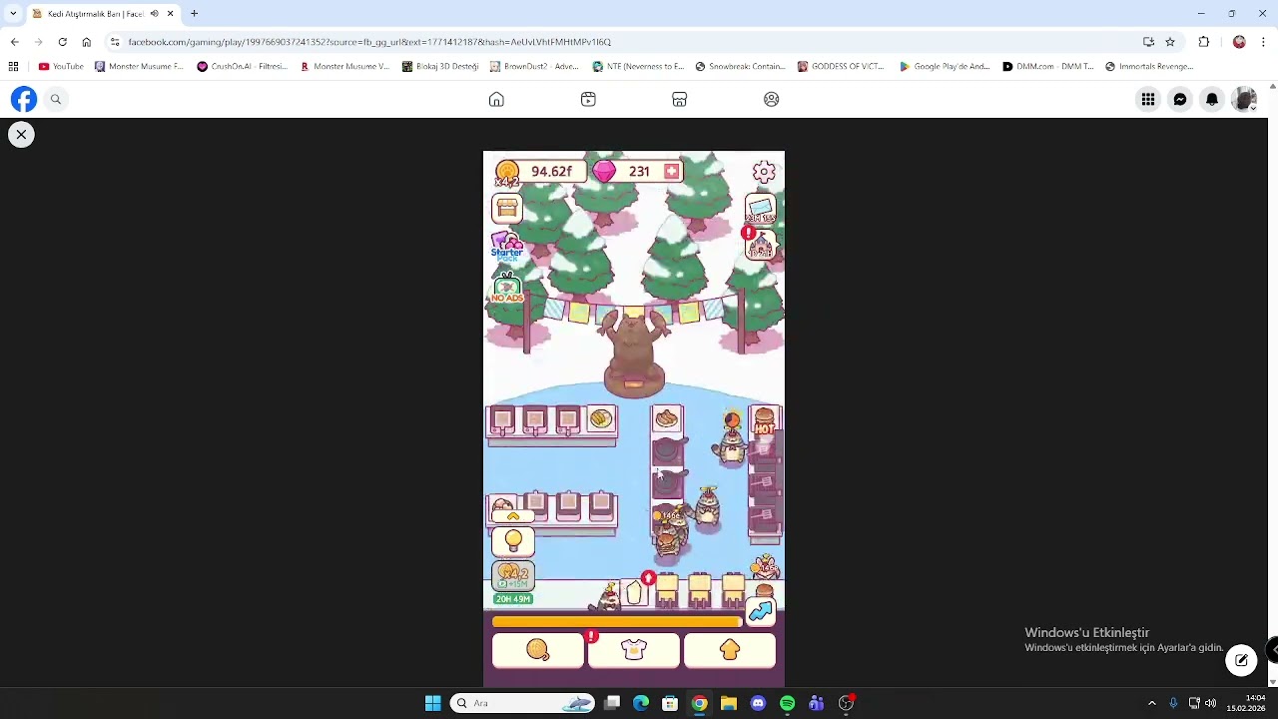Activate the x4,2 coin boost button

click(x=513, y=576)
